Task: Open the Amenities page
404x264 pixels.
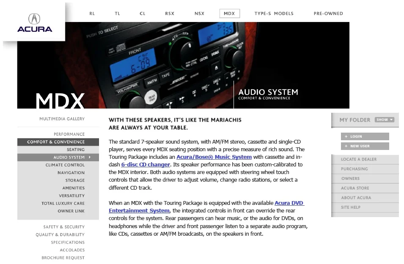Action: click(x=74, y=188)
